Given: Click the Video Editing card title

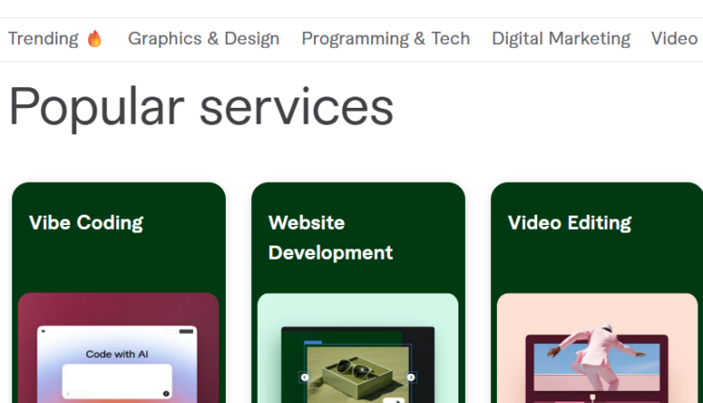Looking at the screenshot, I should [569, 223].
